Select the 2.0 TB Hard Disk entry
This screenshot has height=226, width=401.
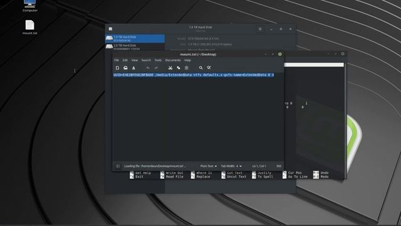(135, 47)
